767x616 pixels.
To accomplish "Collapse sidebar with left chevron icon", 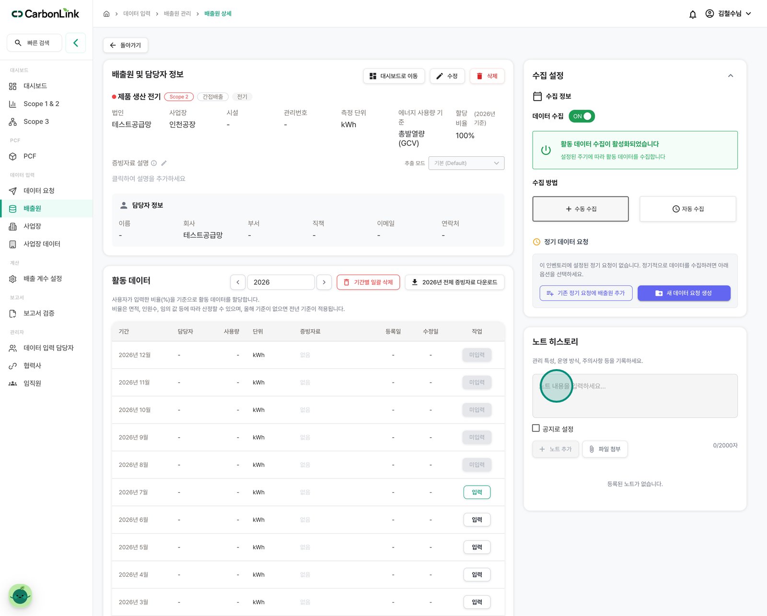I will pos(76,43).
